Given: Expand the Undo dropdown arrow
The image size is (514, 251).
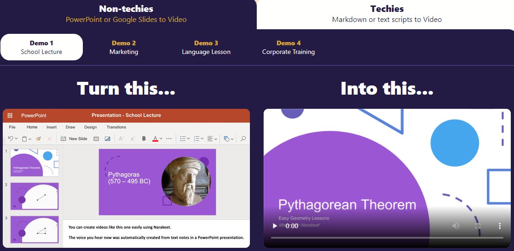Looking at the screenshot, I should (x=16, y=139).
